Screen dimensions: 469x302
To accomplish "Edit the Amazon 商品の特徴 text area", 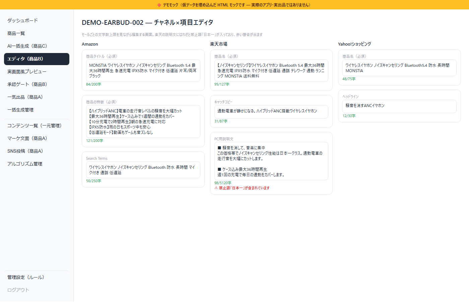I will point(143,121).
